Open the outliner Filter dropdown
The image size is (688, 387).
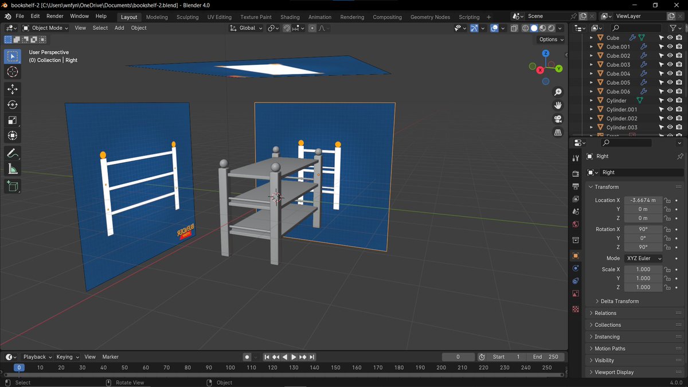[x=675, y=28]
